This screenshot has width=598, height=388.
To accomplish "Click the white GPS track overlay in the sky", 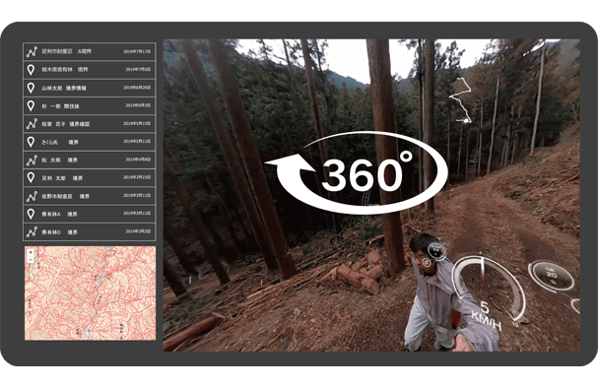I will click(x=461, y=100).
